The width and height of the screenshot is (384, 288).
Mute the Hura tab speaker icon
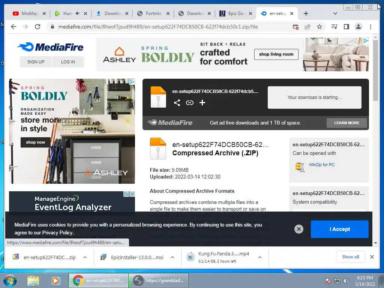click(78, 13)
